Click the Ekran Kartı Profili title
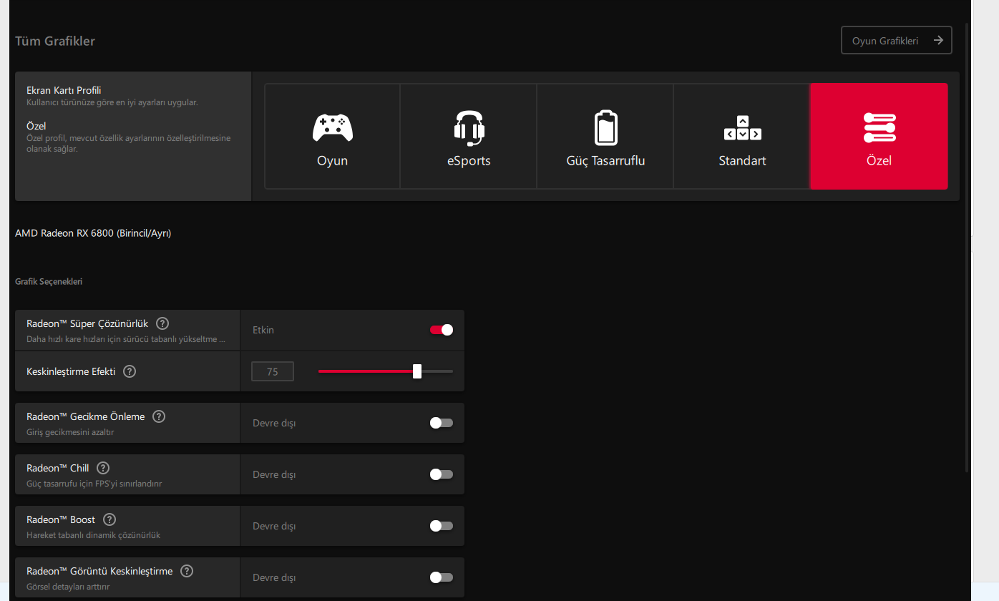 click(x=64, y=91)
